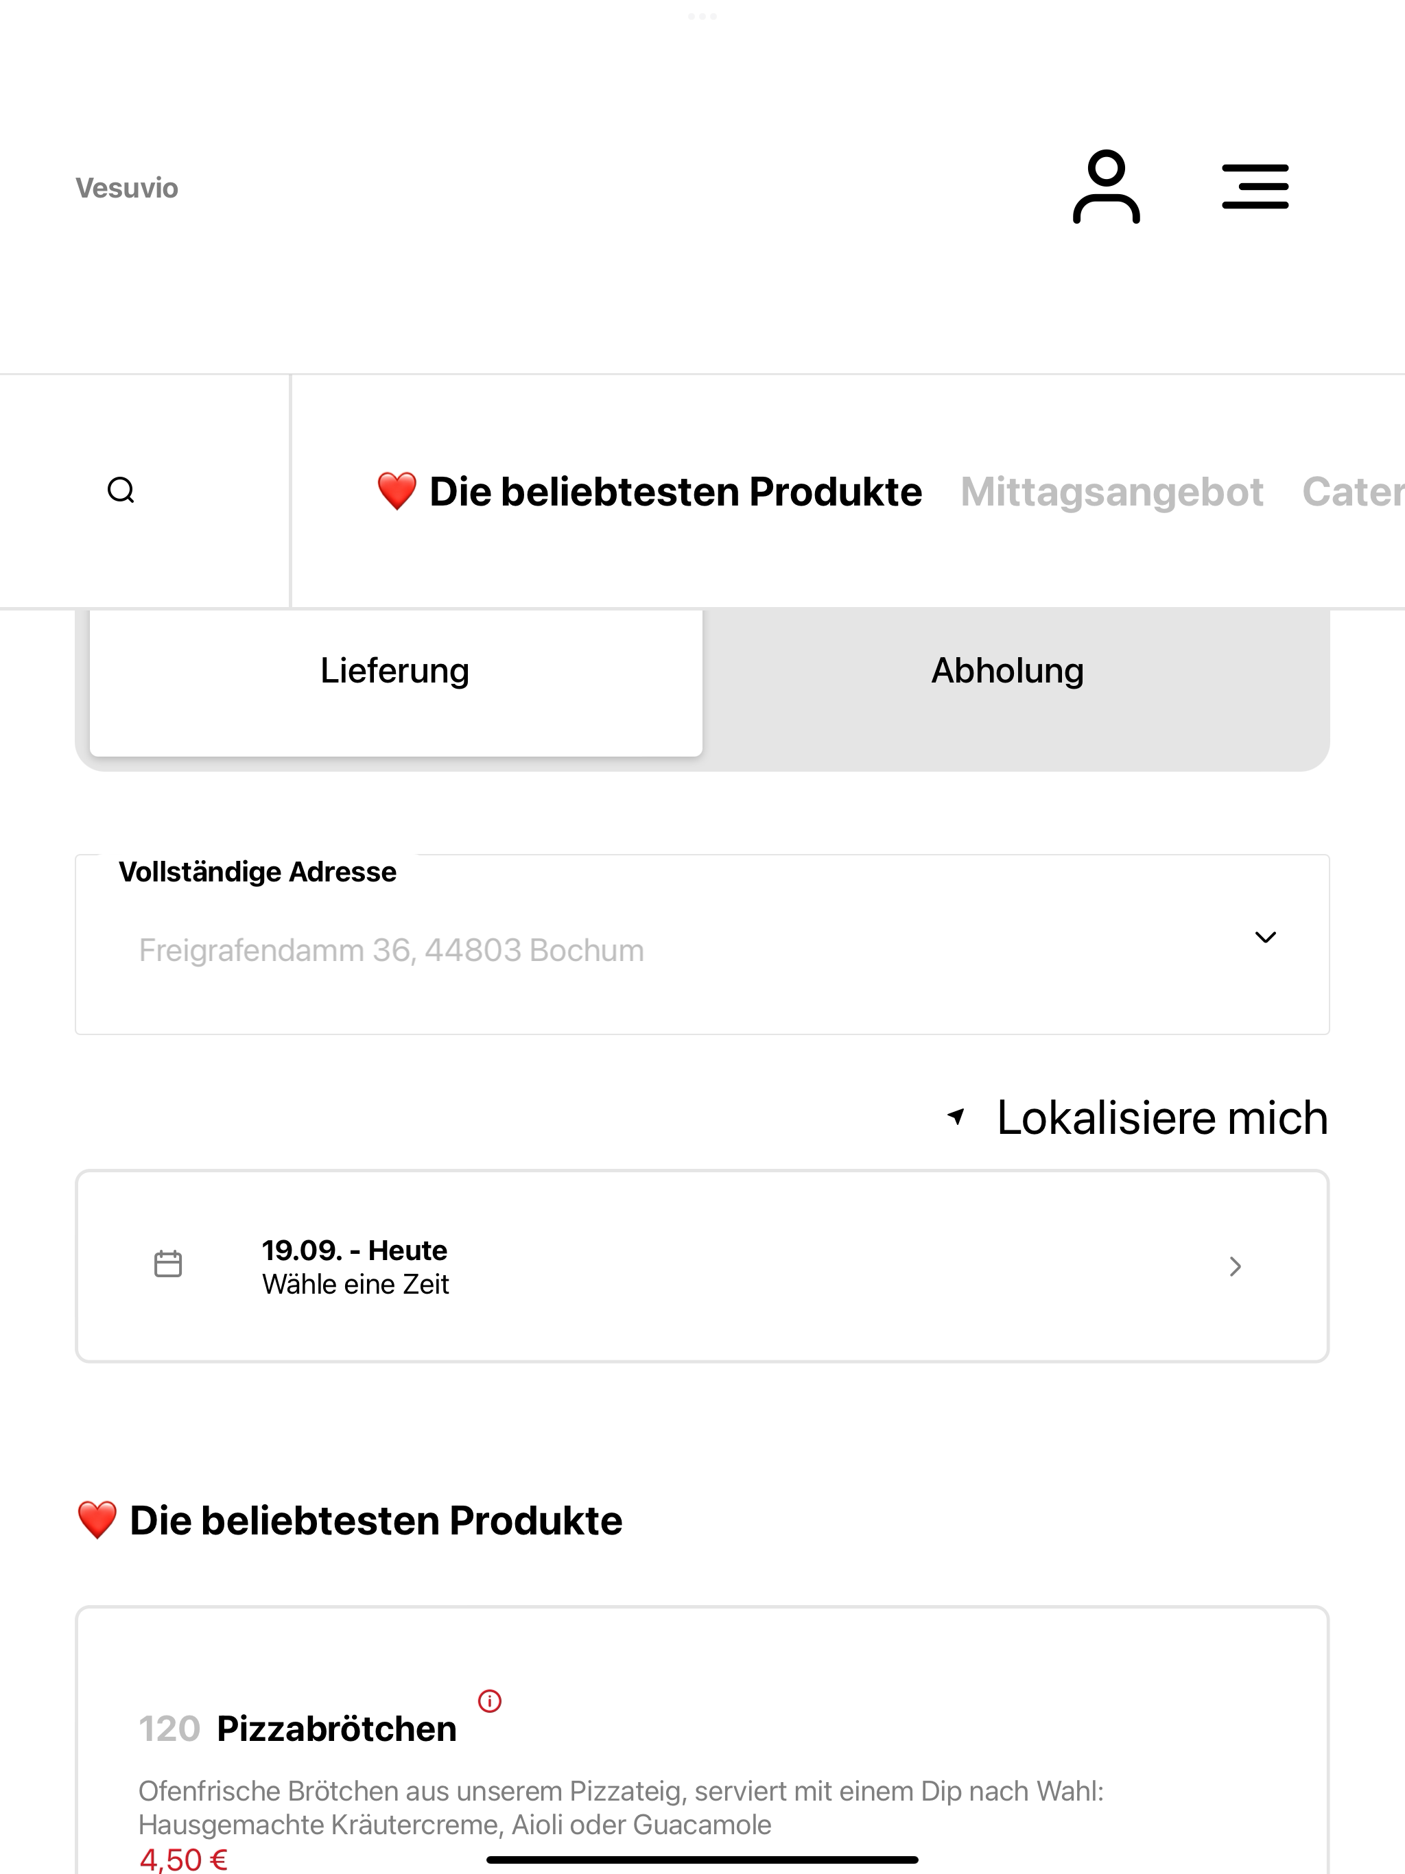The image size is (1405, 1874).
Task: Go to Vesuvio home link
Action: pos(127,188)
